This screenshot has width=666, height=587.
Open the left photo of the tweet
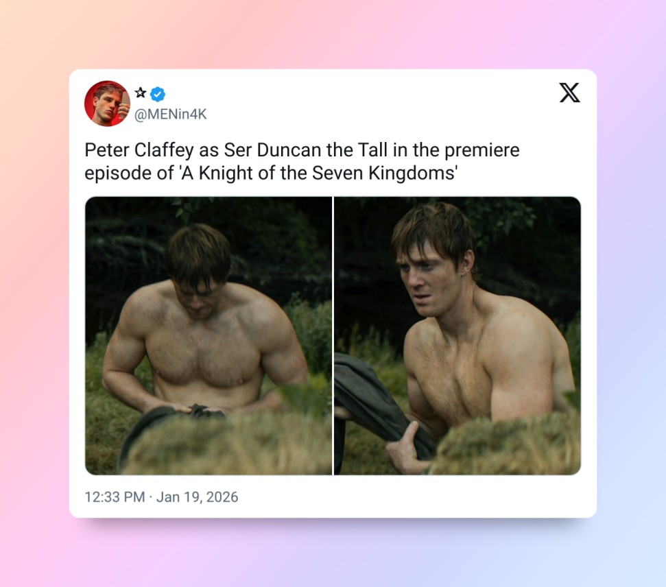tap(209, 335)
